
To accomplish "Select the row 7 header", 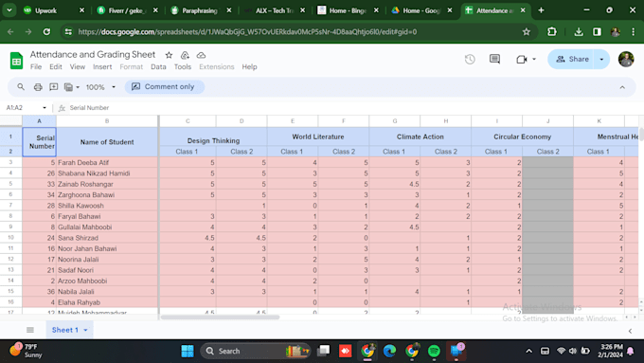I will pos(10,205).
